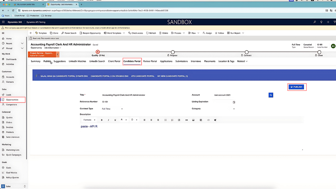Viewport: 336px width, 189px height.
Task: Toggle underline formatting in description editor
Action: pos(115,120)
